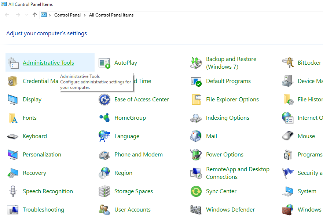Open the File Explorer Options link
The width and height of the screenshot is (323, 220).
(232, 100)
